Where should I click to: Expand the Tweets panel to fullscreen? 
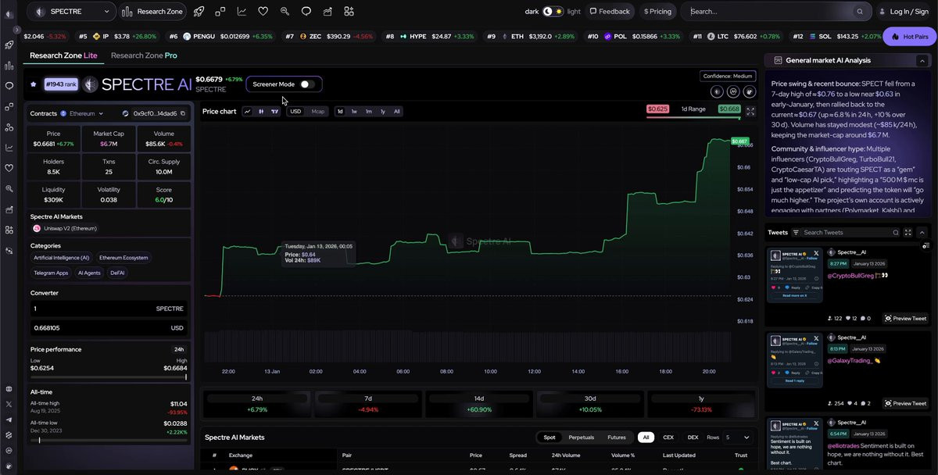click(x=908, y=233)
